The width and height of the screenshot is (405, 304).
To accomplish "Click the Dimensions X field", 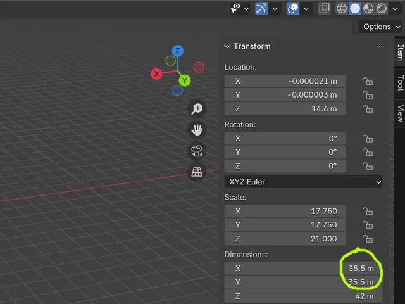I will 304,269.
